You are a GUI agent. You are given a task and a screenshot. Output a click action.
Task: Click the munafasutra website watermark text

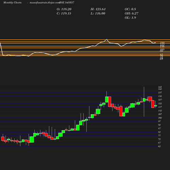45,2
